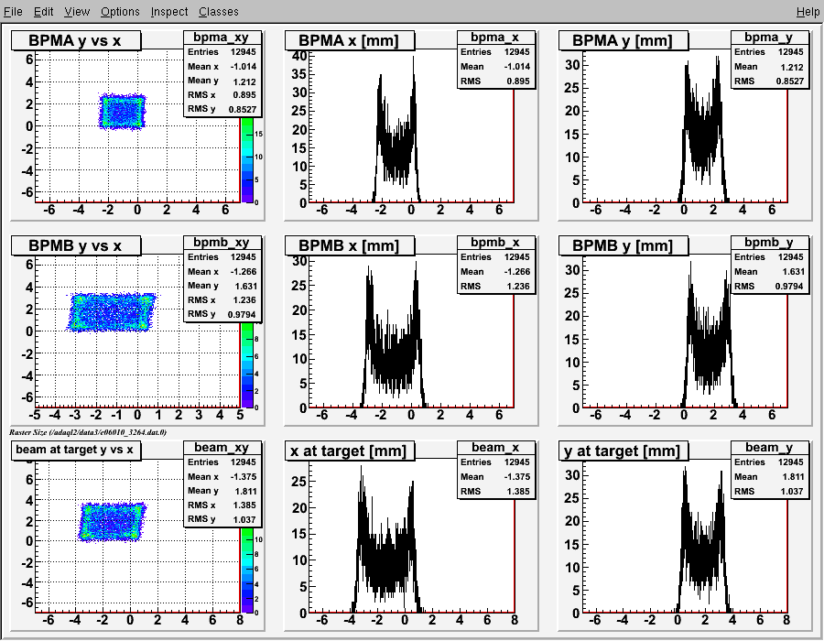Click 'RMS 0.8527' in bpma_y stats
The height and width of the screenshot is (641, 824).
point(769,81)
